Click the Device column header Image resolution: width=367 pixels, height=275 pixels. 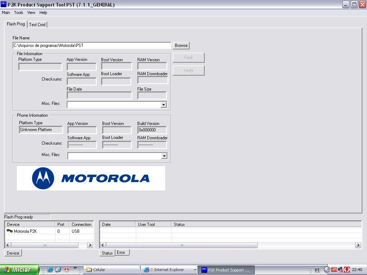tap(30, 225)
